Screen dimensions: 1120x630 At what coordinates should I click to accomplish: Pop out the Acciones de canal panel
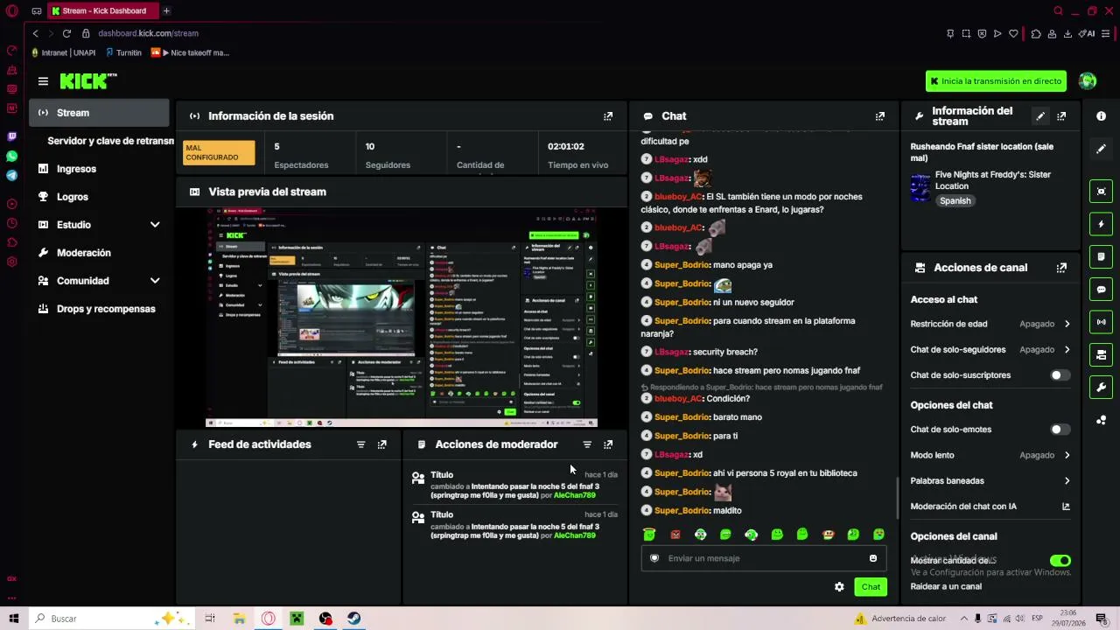1061,268
